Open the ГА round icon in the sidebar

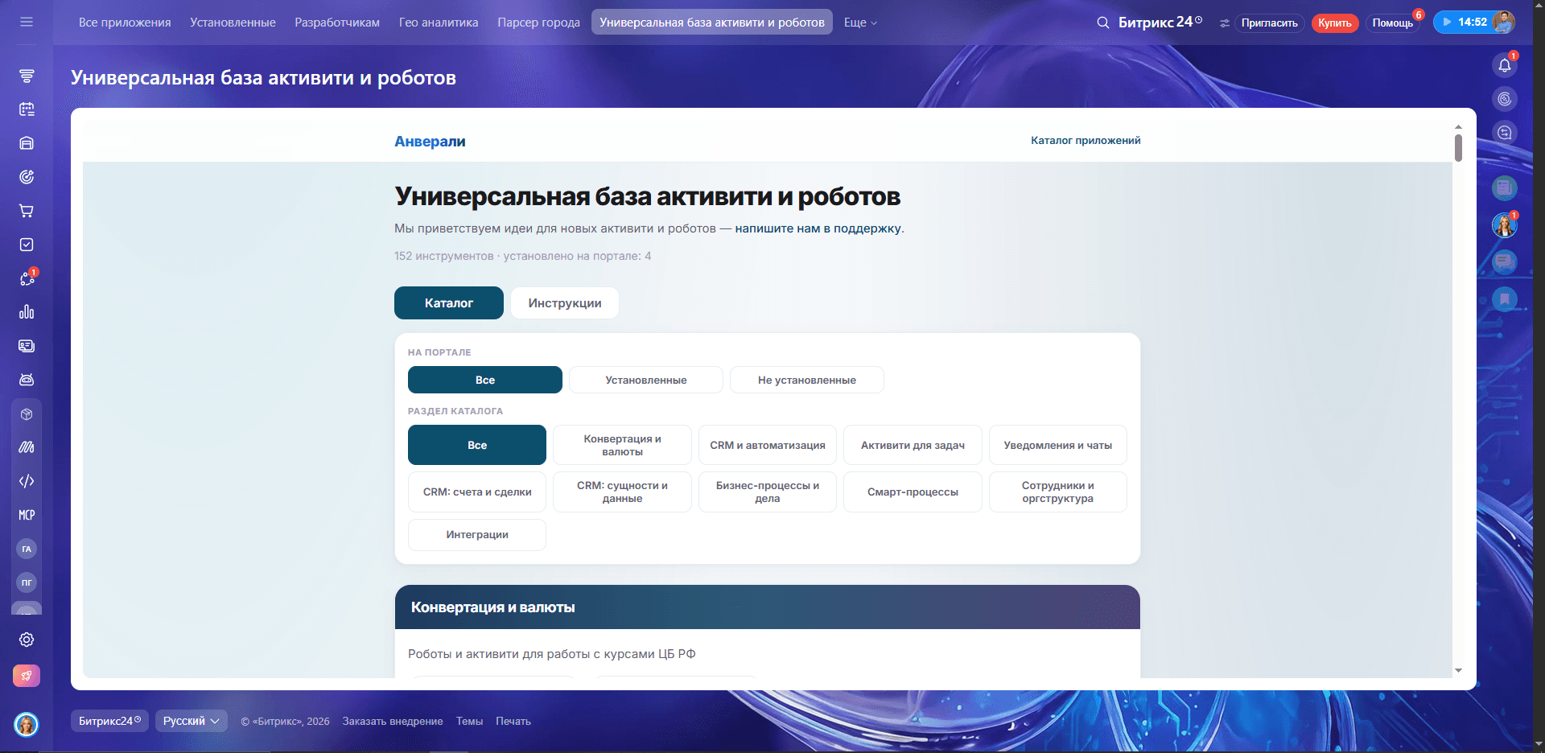[27, 549]
